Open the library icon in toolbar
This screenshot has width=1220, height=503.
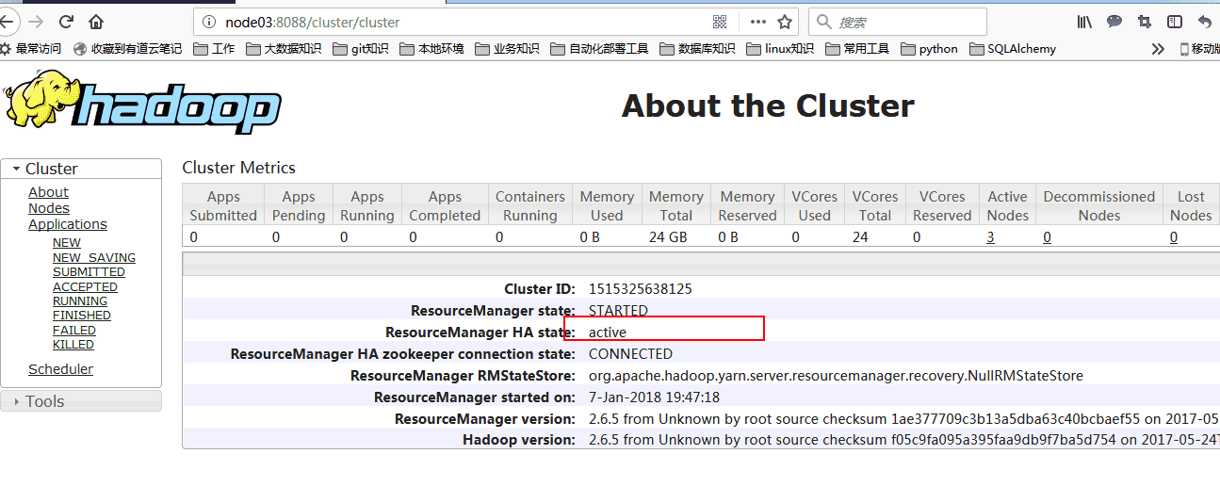point(1084,22)
